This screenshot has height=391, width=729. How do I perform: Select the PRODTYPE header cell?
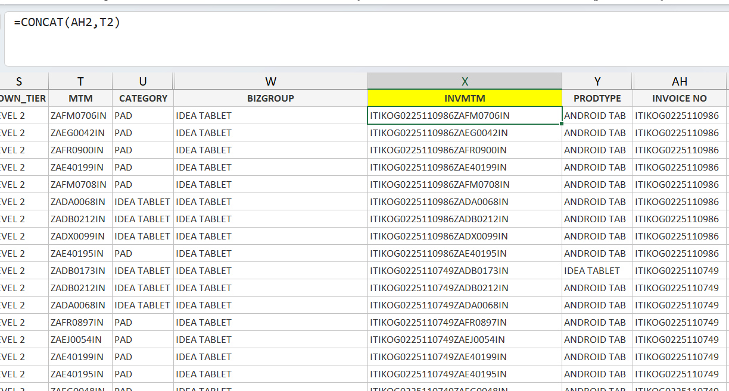(597, 99)
